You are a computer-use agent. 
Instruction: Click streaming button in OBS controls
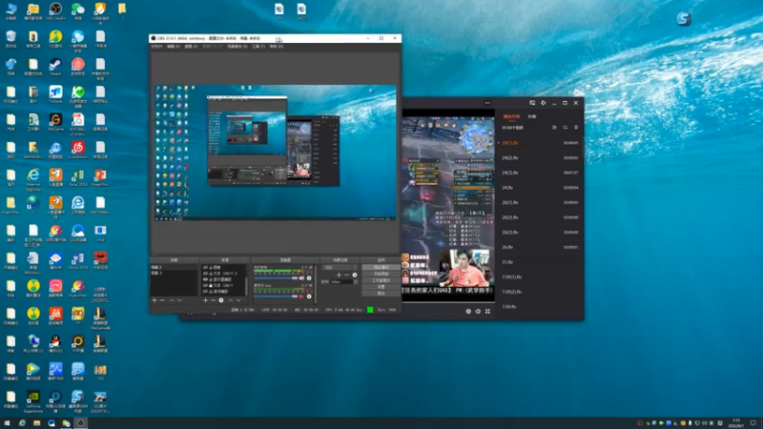(x=381, y=267)
